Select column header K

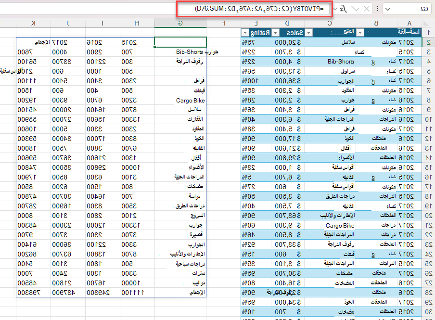[x=33, y=23]
